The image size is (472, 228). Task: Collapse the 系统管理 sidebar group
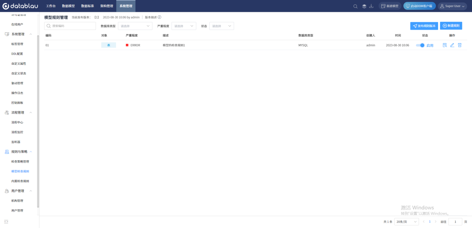click(31, 34)
